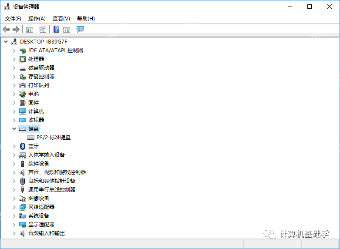Expand the 磁盘驱动器 node
This screenshot has width=340, height=249.
[14, 68]
